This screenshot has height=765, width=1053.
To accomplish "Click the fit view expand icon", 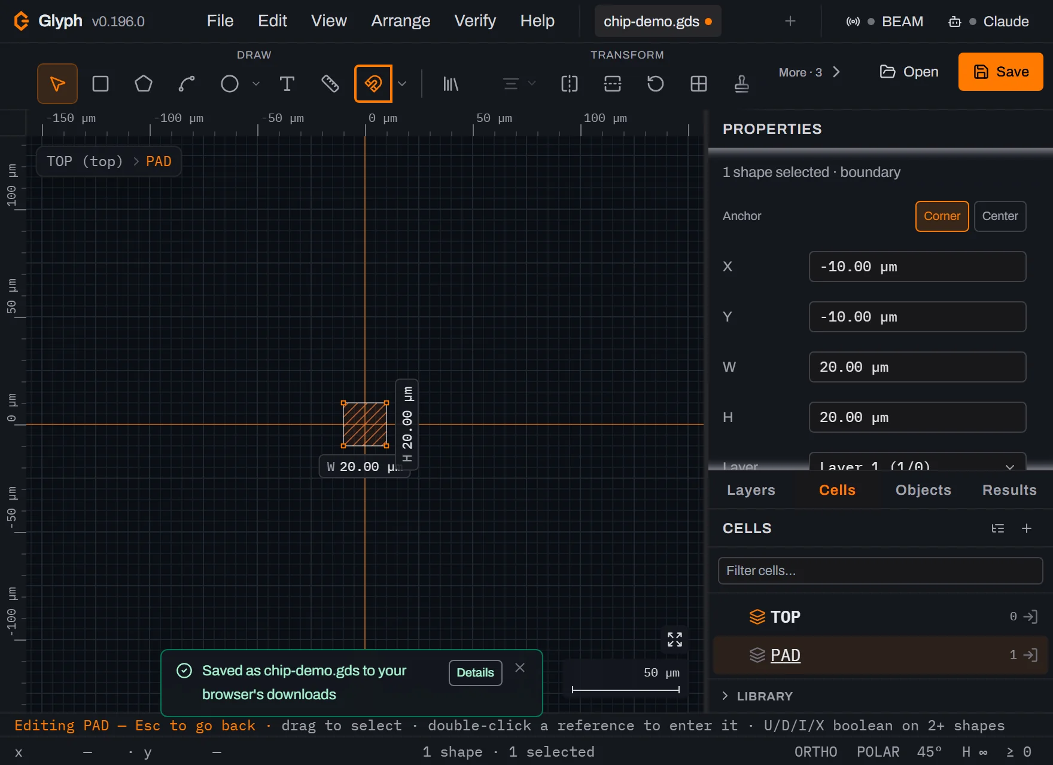I will (x=675, y=639).
